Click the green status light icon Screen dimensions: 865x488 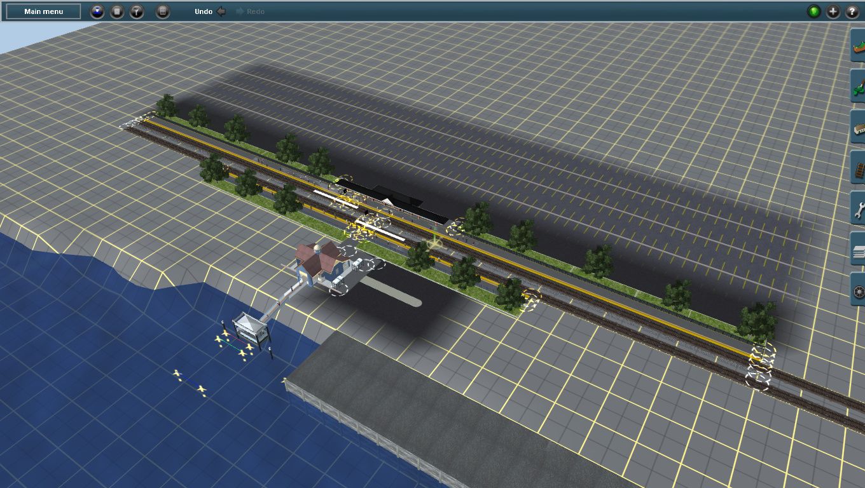pyautogui.click(x=814, y=11)
